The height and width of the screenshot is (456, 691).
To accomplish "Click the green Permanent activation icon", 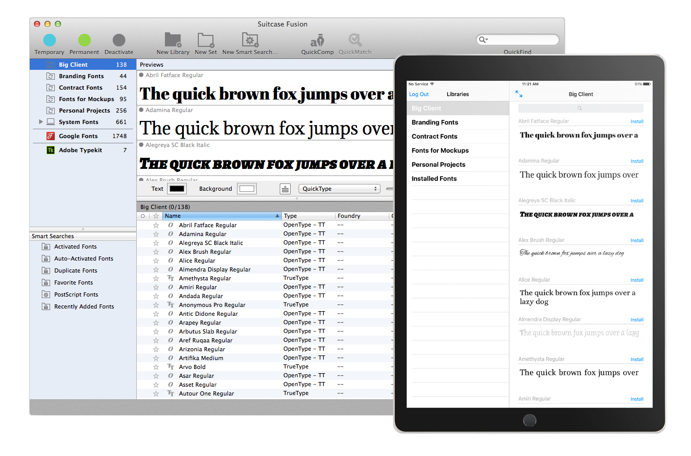I will click(84, 40).
